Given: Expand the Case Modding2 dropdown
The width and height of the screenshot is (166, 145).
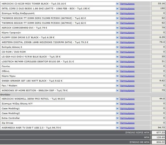Looking at the screenshot, I should (x=117, y=113).
